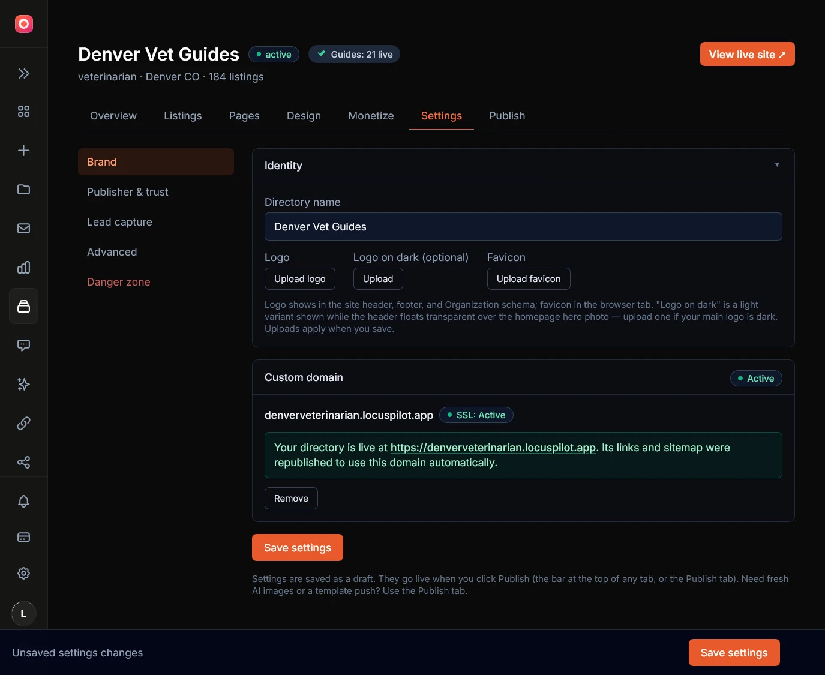Click into the Directory name input field
Screen dimensions: 825x675
point(523,227)
